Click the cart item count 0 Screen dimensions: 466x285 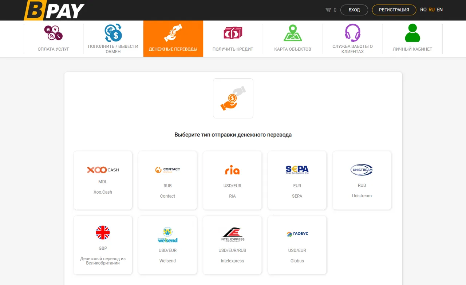pos(335,10)
